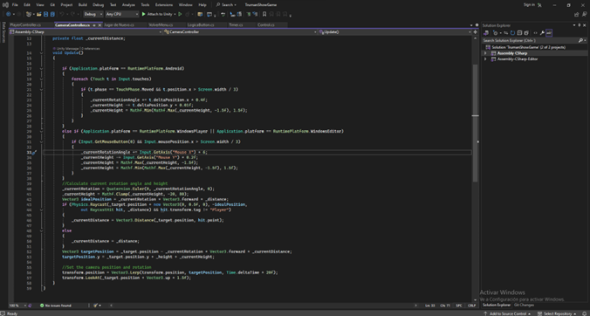This screenshot has height=316, width=590.
Task: Open the Assembly-CSharp project scope dropdown
Action: 85,32
